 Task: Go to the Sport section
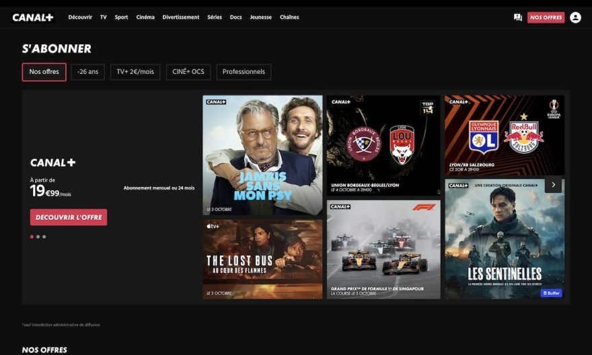pyautogui.click(x=121, y=17)
